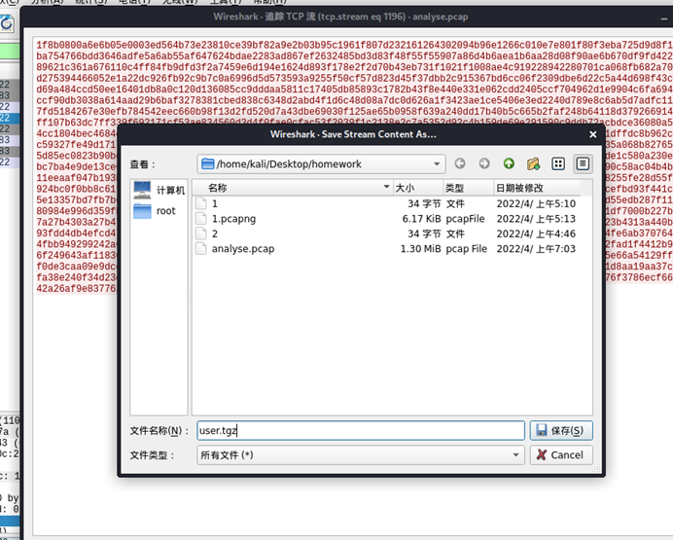Sort by 类型 column header
Image resolution: width=673 pixels, height=540 pixels.
(468, 188)
